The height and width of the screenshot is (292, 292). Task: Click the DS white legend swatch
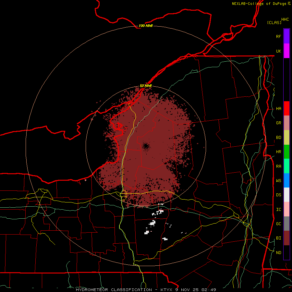286,195
